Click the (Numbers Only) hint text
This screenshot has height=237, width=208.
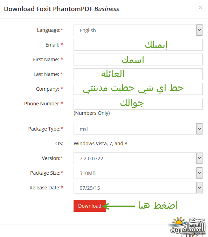pos(92,113)
